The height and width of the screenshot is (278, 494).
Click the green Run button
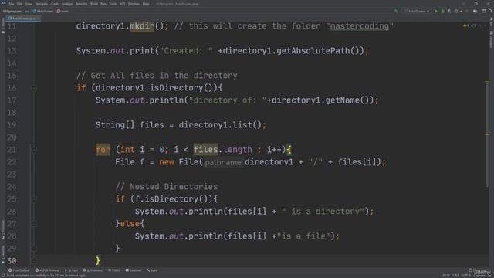436,11
